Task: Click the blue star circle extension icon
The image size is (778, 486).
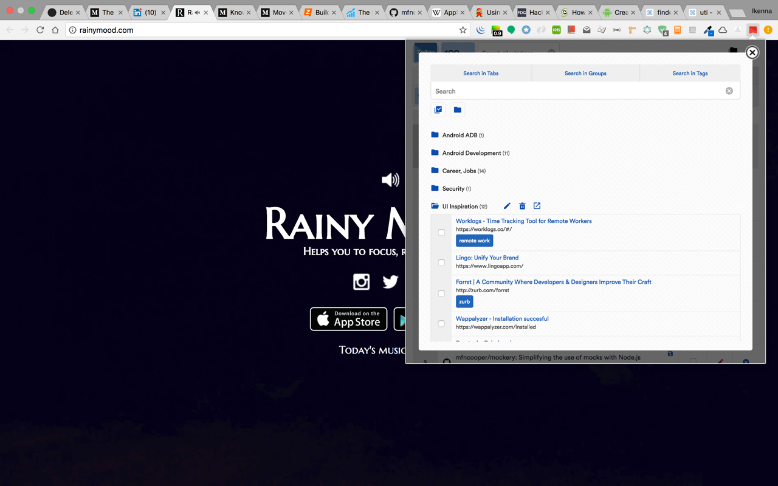Action: click(526, 30)
